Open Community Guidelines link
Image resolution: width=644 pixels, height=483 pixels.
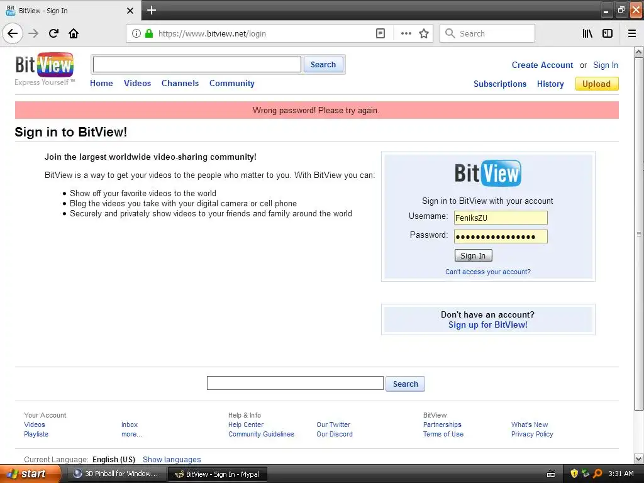coord(261,434)
